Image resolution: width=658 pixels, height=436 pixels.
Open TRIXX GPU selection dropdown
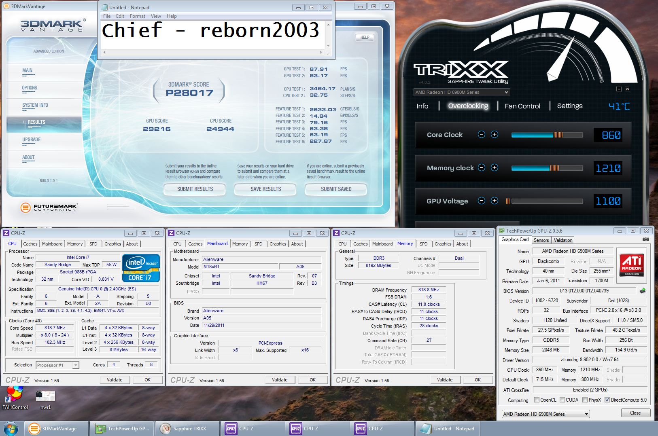click(x=461, y=92)
